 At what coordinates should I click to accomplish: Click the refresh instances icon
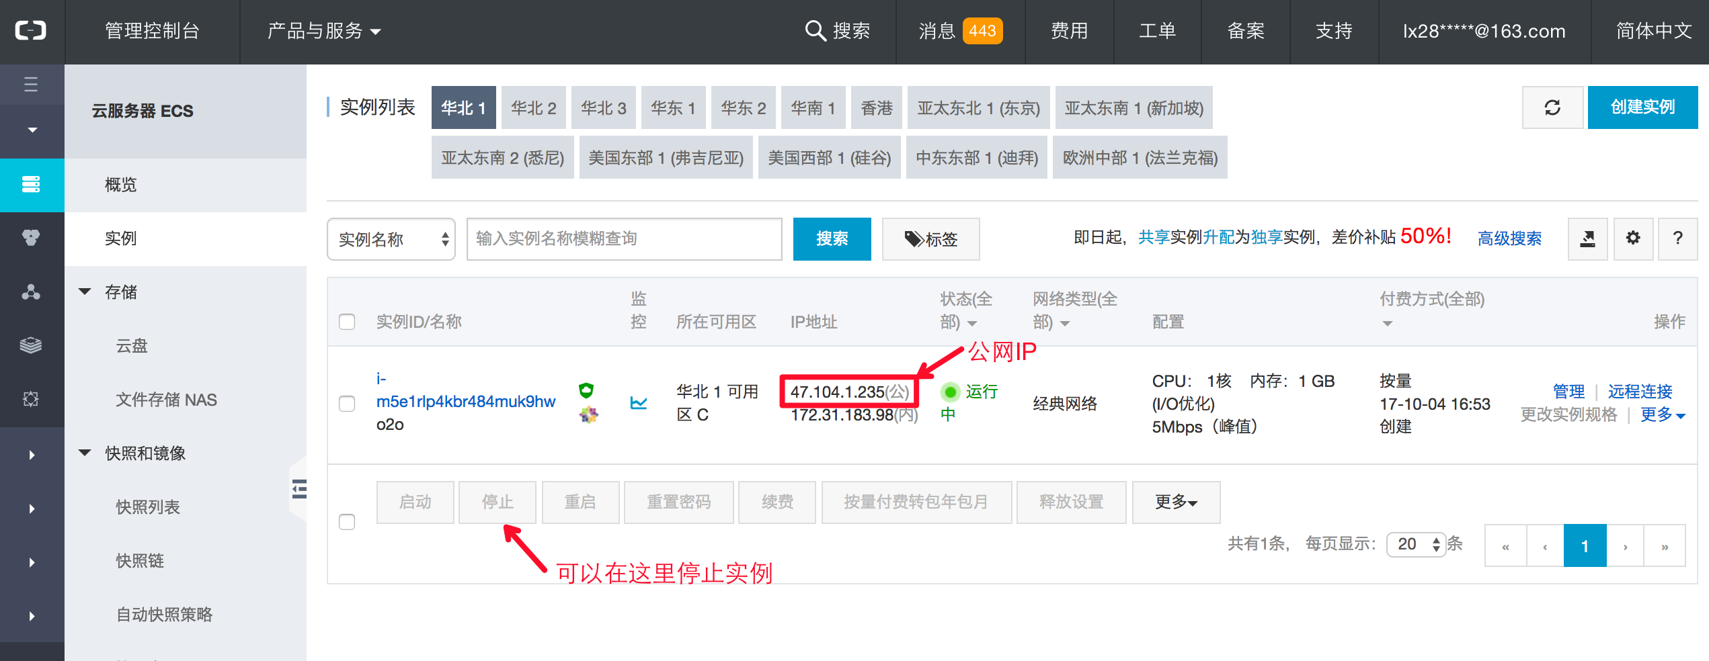[1552, 107]
